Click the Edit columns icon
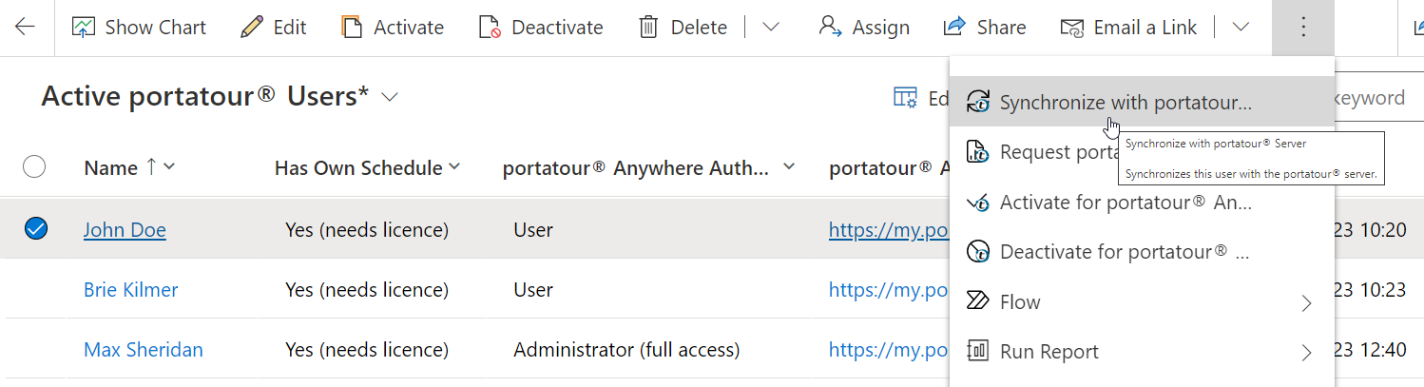The width and height of the screenshot is (1424, 387). point(905,98)
